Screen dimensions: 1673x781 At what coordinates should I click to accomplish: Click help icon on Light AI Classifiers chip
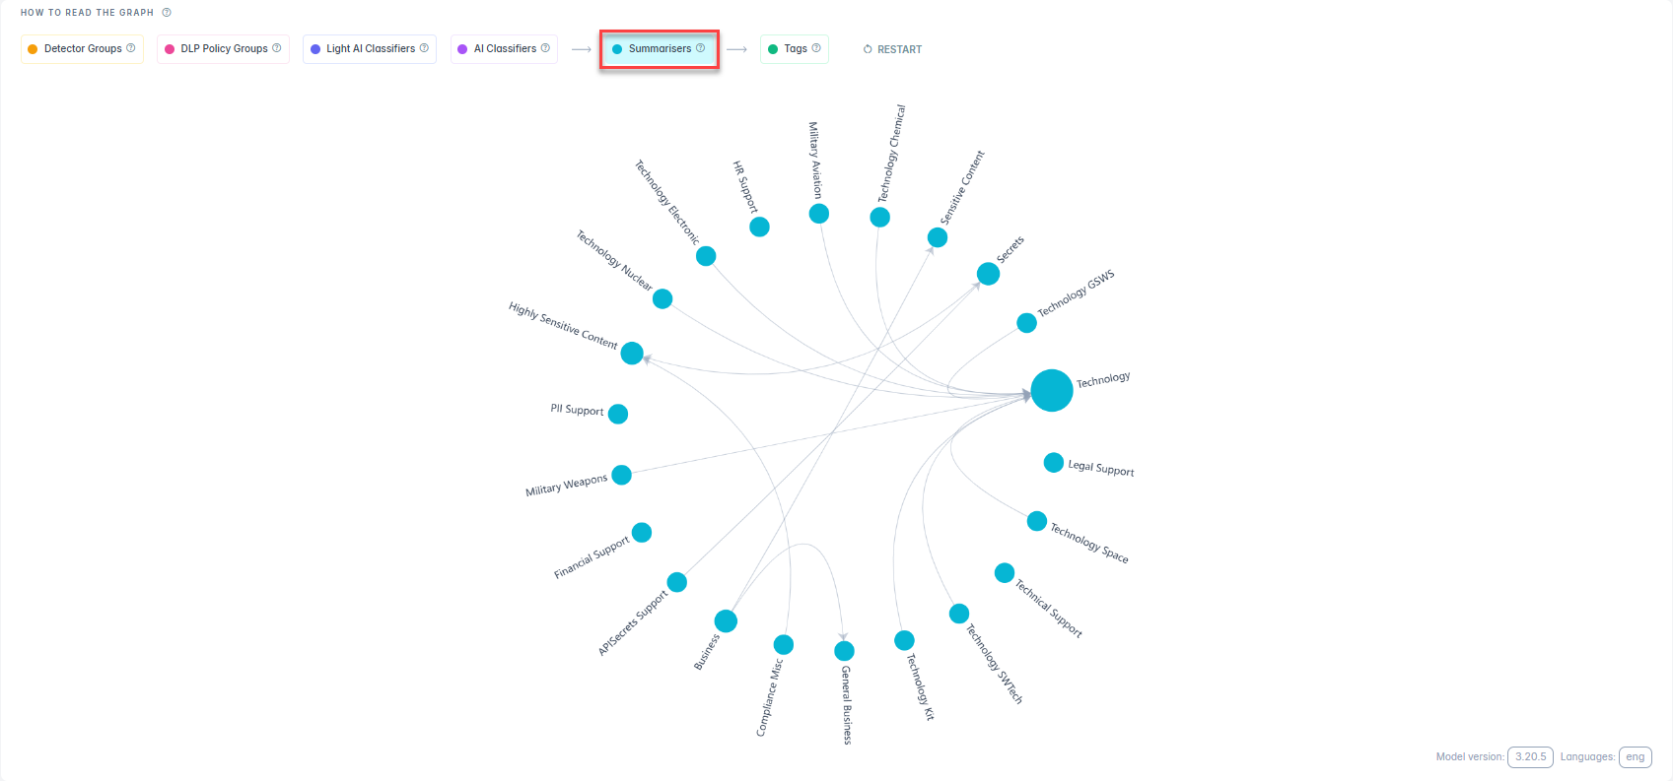(x=424, y=48)
